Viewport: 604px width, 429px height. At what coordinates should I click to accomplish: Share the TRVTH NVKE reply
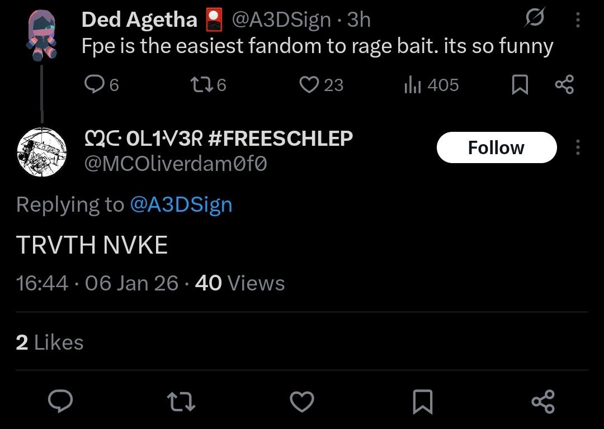pyautogui.click(x=542, y=402)
